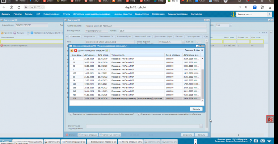The height and width of the screenshot is (144, 278).
Task: Select operation row number 419 dated 01.10.2025
Action: click(135, 95)
